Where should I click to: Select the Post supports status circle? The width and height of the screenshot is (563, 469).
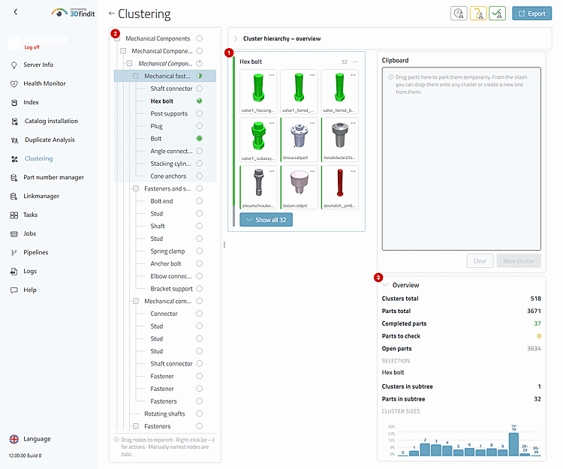(199, 113)
